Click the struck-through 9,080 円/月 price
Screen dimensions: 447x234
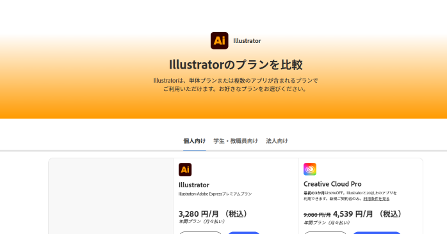[x=317, y=215]
